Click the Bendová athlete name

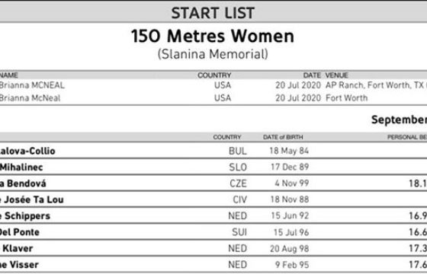click(23, 183)
